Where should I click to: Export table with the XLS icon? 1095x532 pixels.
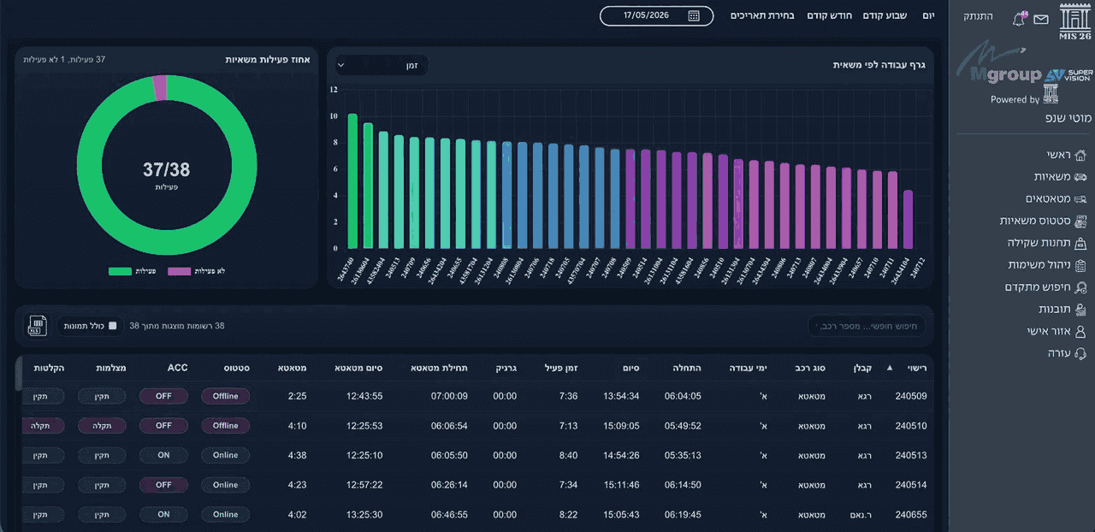click(37, 326)
